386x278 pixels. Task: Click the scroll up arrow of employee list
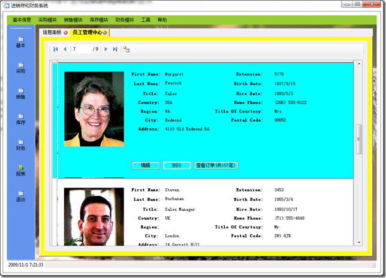[359, 64]
